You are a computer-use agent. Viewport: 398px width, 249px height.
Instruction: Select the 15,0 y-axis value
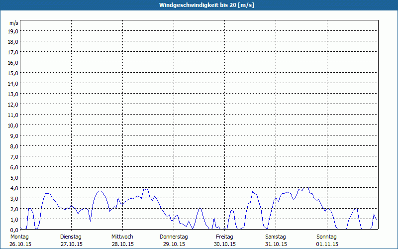13,73
